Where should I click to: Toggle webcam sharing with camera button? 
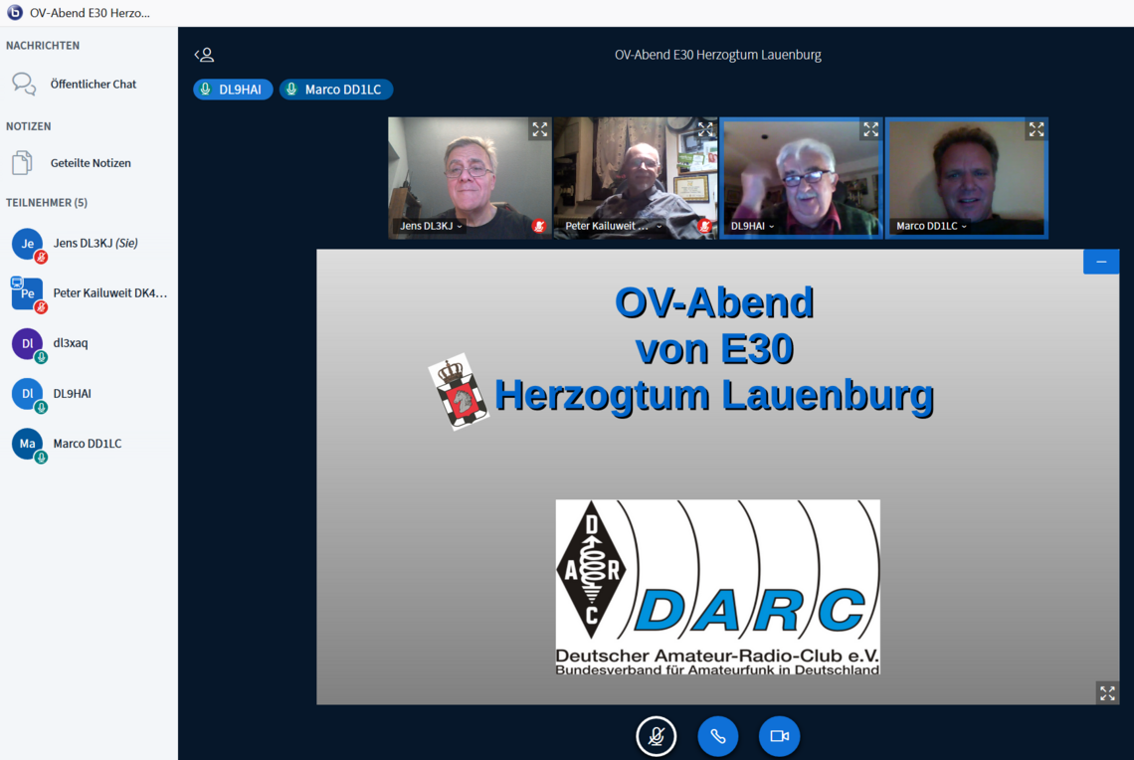point(779,736)
